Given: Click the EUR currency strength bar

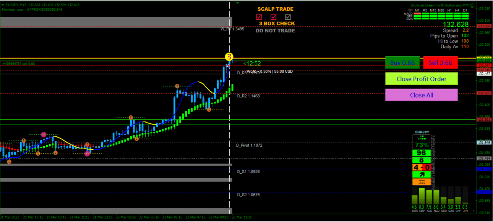Looking at the screenshot, I should (415, 200).
